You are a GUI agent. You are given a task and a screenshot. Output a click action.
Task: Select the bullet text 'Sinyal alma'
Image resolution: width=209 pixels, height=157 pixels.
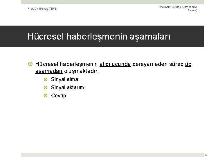[x=64, y=79]
